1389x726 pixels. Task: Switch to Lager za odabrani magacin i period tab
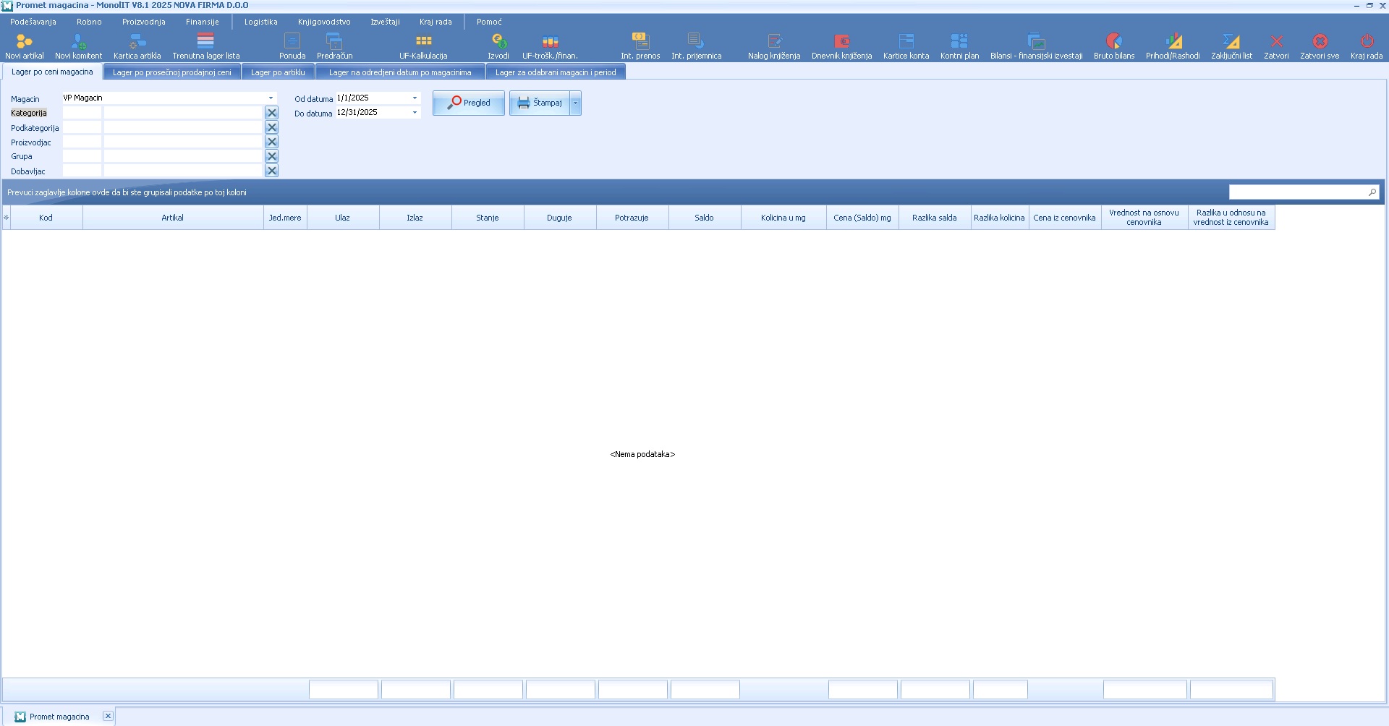[556, 72]
